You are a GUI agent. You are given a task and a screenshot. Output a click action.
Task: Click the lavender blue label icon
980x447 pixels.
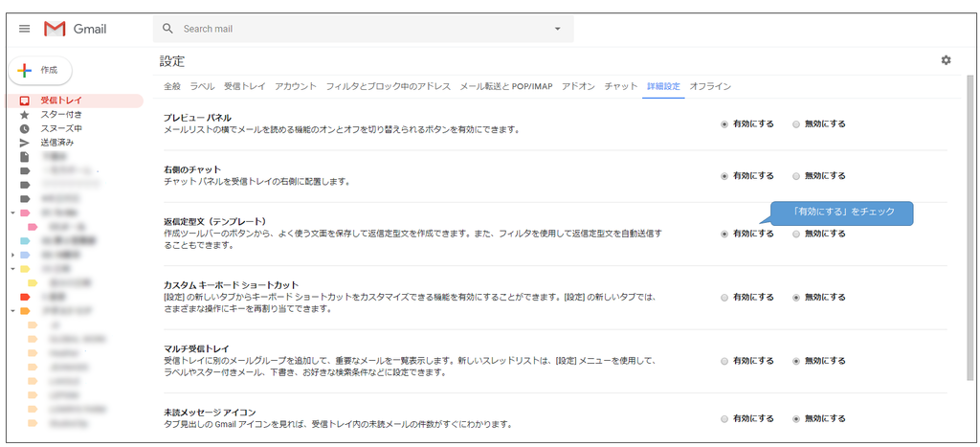[24, 255]
